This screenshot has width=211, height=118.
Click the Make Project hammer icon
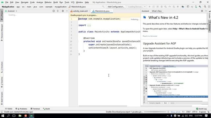tap(103, 7)
